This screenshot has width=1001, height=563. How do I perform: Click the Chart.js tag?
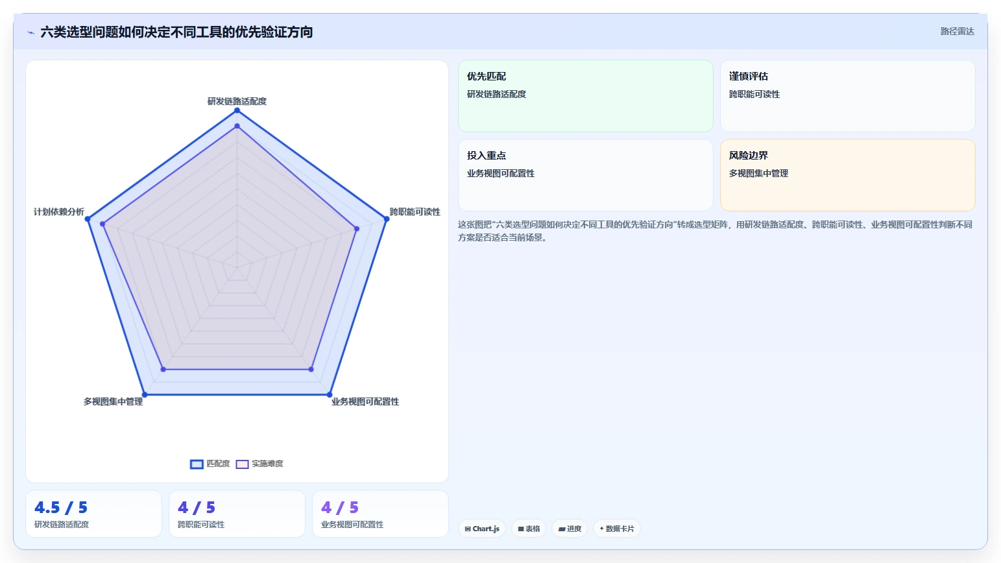[x=482, y=529]
